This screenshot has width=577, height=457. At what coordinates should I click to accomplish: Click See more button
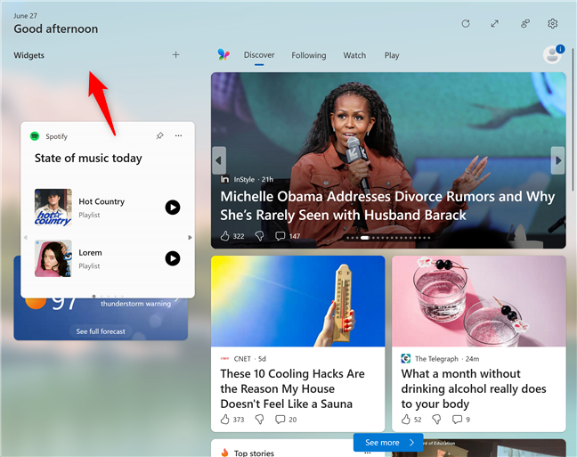(x=388, y=442)
